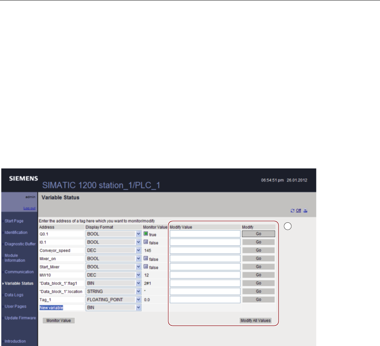The width and height of the screenshot is (380, 346).
Task: Click the Modify Value field for Data_block_1.location
Action: click(x=205, y=292)
